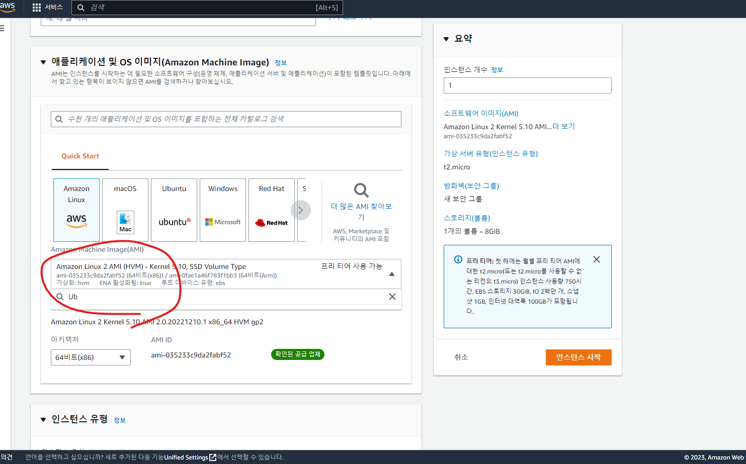Click the Microsoft logo on Windows tile

[223, 222]
